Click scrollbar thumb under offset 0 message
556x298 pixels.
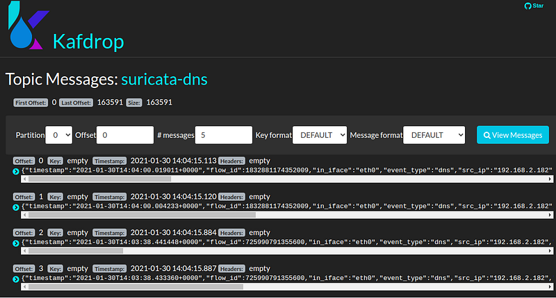point(99,179)
